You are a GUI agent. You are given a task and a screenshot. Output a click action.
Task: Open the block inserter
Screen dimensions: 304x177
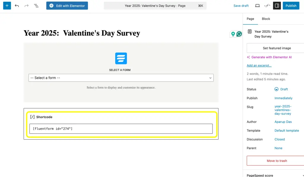click(7, 5)
